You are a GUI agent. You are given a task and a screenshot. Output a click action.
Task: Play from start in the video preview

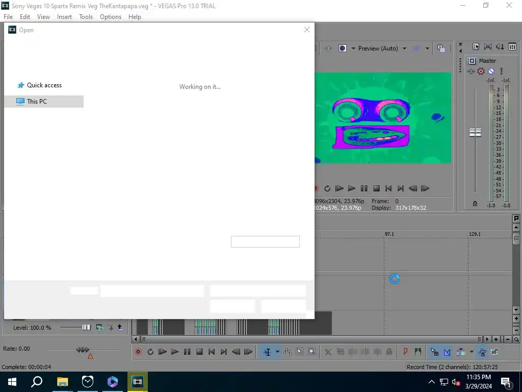339,188
